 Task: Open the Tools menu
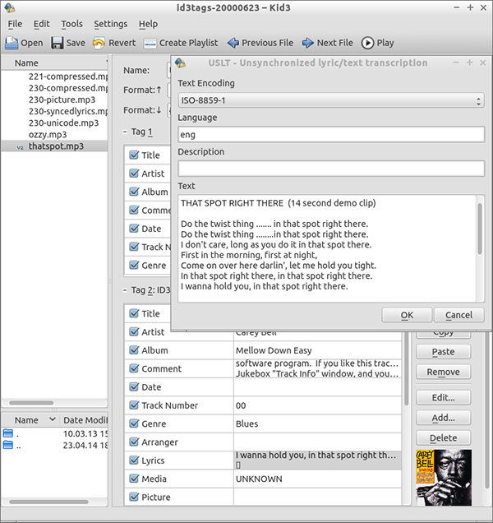click(x=71, y=24)
